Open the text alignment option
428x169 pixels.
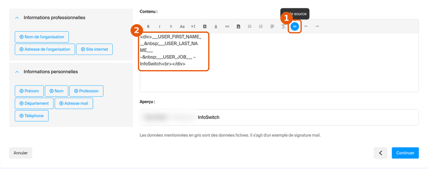pos(272,27)
